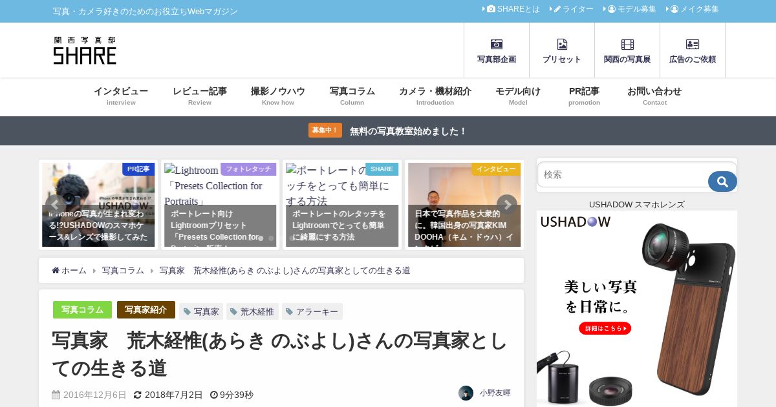This screenshot has width=776, height=407.
Task: Select the 撮影ノウハウ menu item
Action: pos(278,96)
